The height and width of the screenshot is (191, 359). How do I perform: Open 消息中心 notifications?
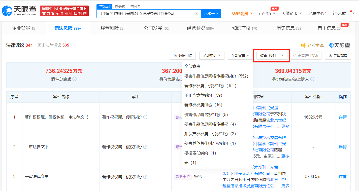click(317, 14)
